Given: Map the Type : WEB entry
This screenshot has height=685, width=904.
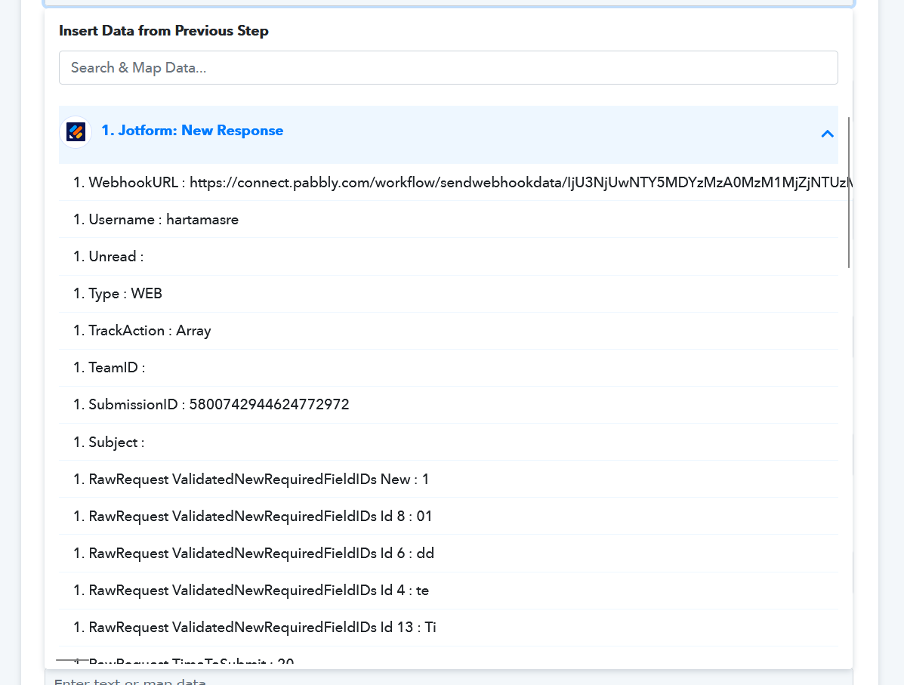Looking at the screenshot, I should (448, 294).
